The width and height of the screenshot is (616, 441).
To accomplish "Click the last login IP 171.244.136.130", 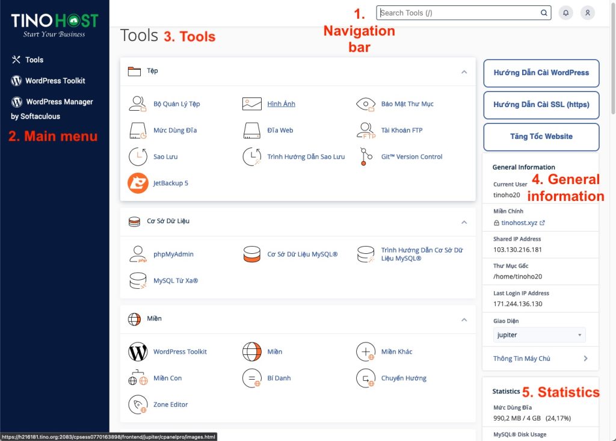I will [518, 304].
